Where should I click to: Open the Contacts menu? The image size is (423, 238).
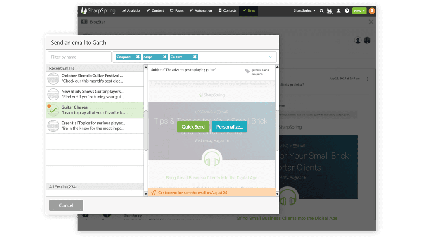(x=228, y=10)
